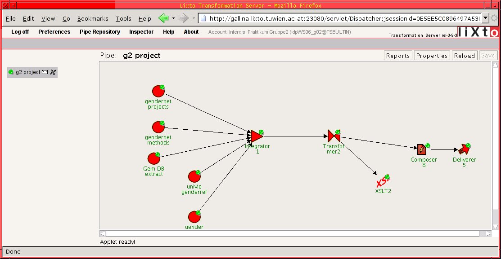Click the Properties button

[432, 56]
